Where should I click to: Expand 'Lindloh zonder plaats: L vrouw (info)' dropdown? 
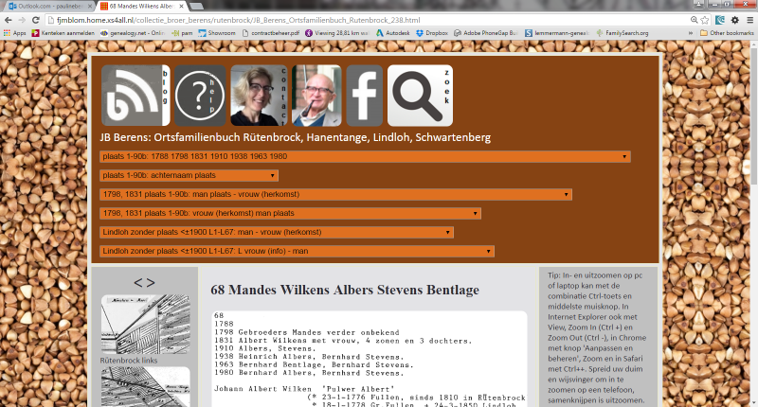[297, 251]
